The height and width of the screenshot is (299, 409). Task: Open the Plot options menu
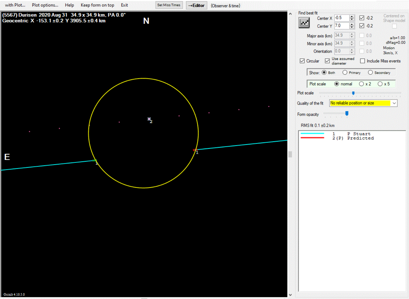(45, 5)
